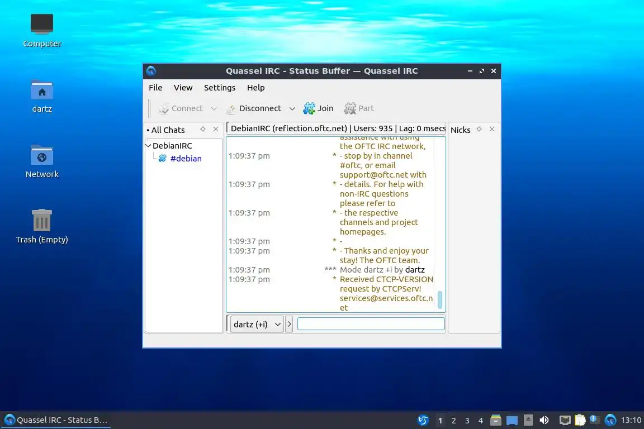Open the Settings menu
This screenshot has height=429, width=644.
pos(220,88)
